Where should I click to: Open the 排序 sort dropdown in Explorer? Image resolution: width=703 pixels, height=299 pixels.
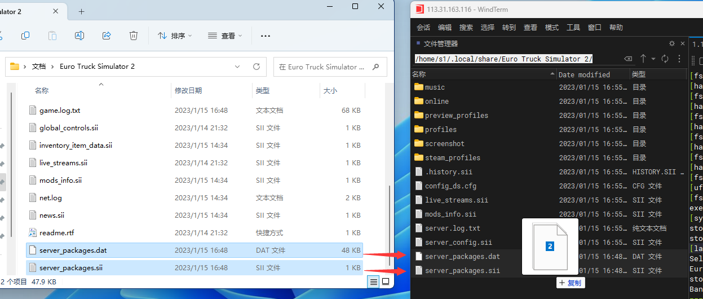(x=175, y=36)
